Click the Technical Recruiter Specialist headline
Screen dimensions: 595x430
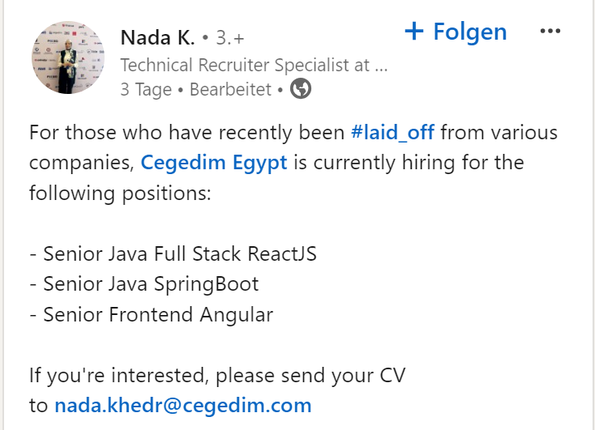click(x=254, y=65)
